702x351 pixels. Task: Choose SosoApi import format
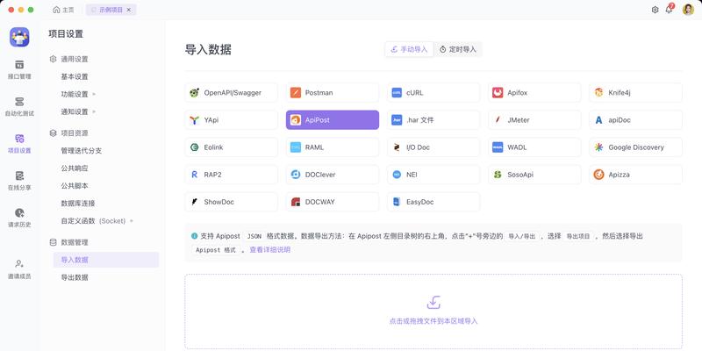click(534, 175)
